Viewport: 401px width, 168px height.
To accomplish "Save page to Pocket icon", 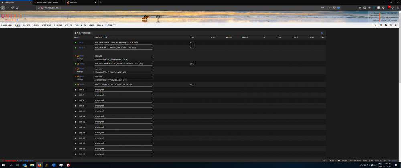I will pos(334,8).
